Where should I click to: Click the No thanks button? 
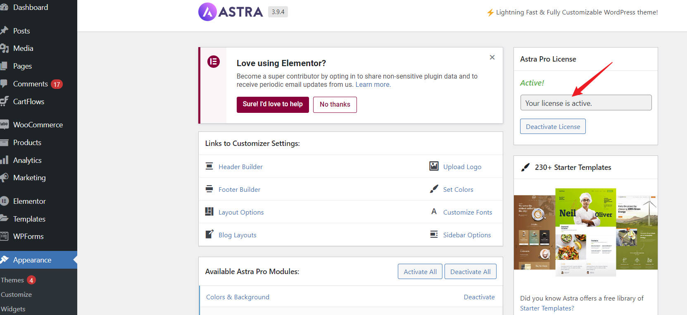tap(335, 104)
